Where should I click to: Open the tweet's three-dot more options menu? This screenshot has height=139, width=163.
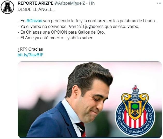(x=159, y=3)
